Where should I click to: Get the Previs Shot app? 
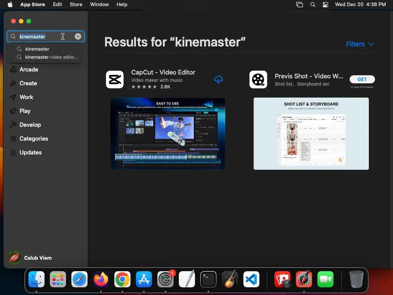362,79
